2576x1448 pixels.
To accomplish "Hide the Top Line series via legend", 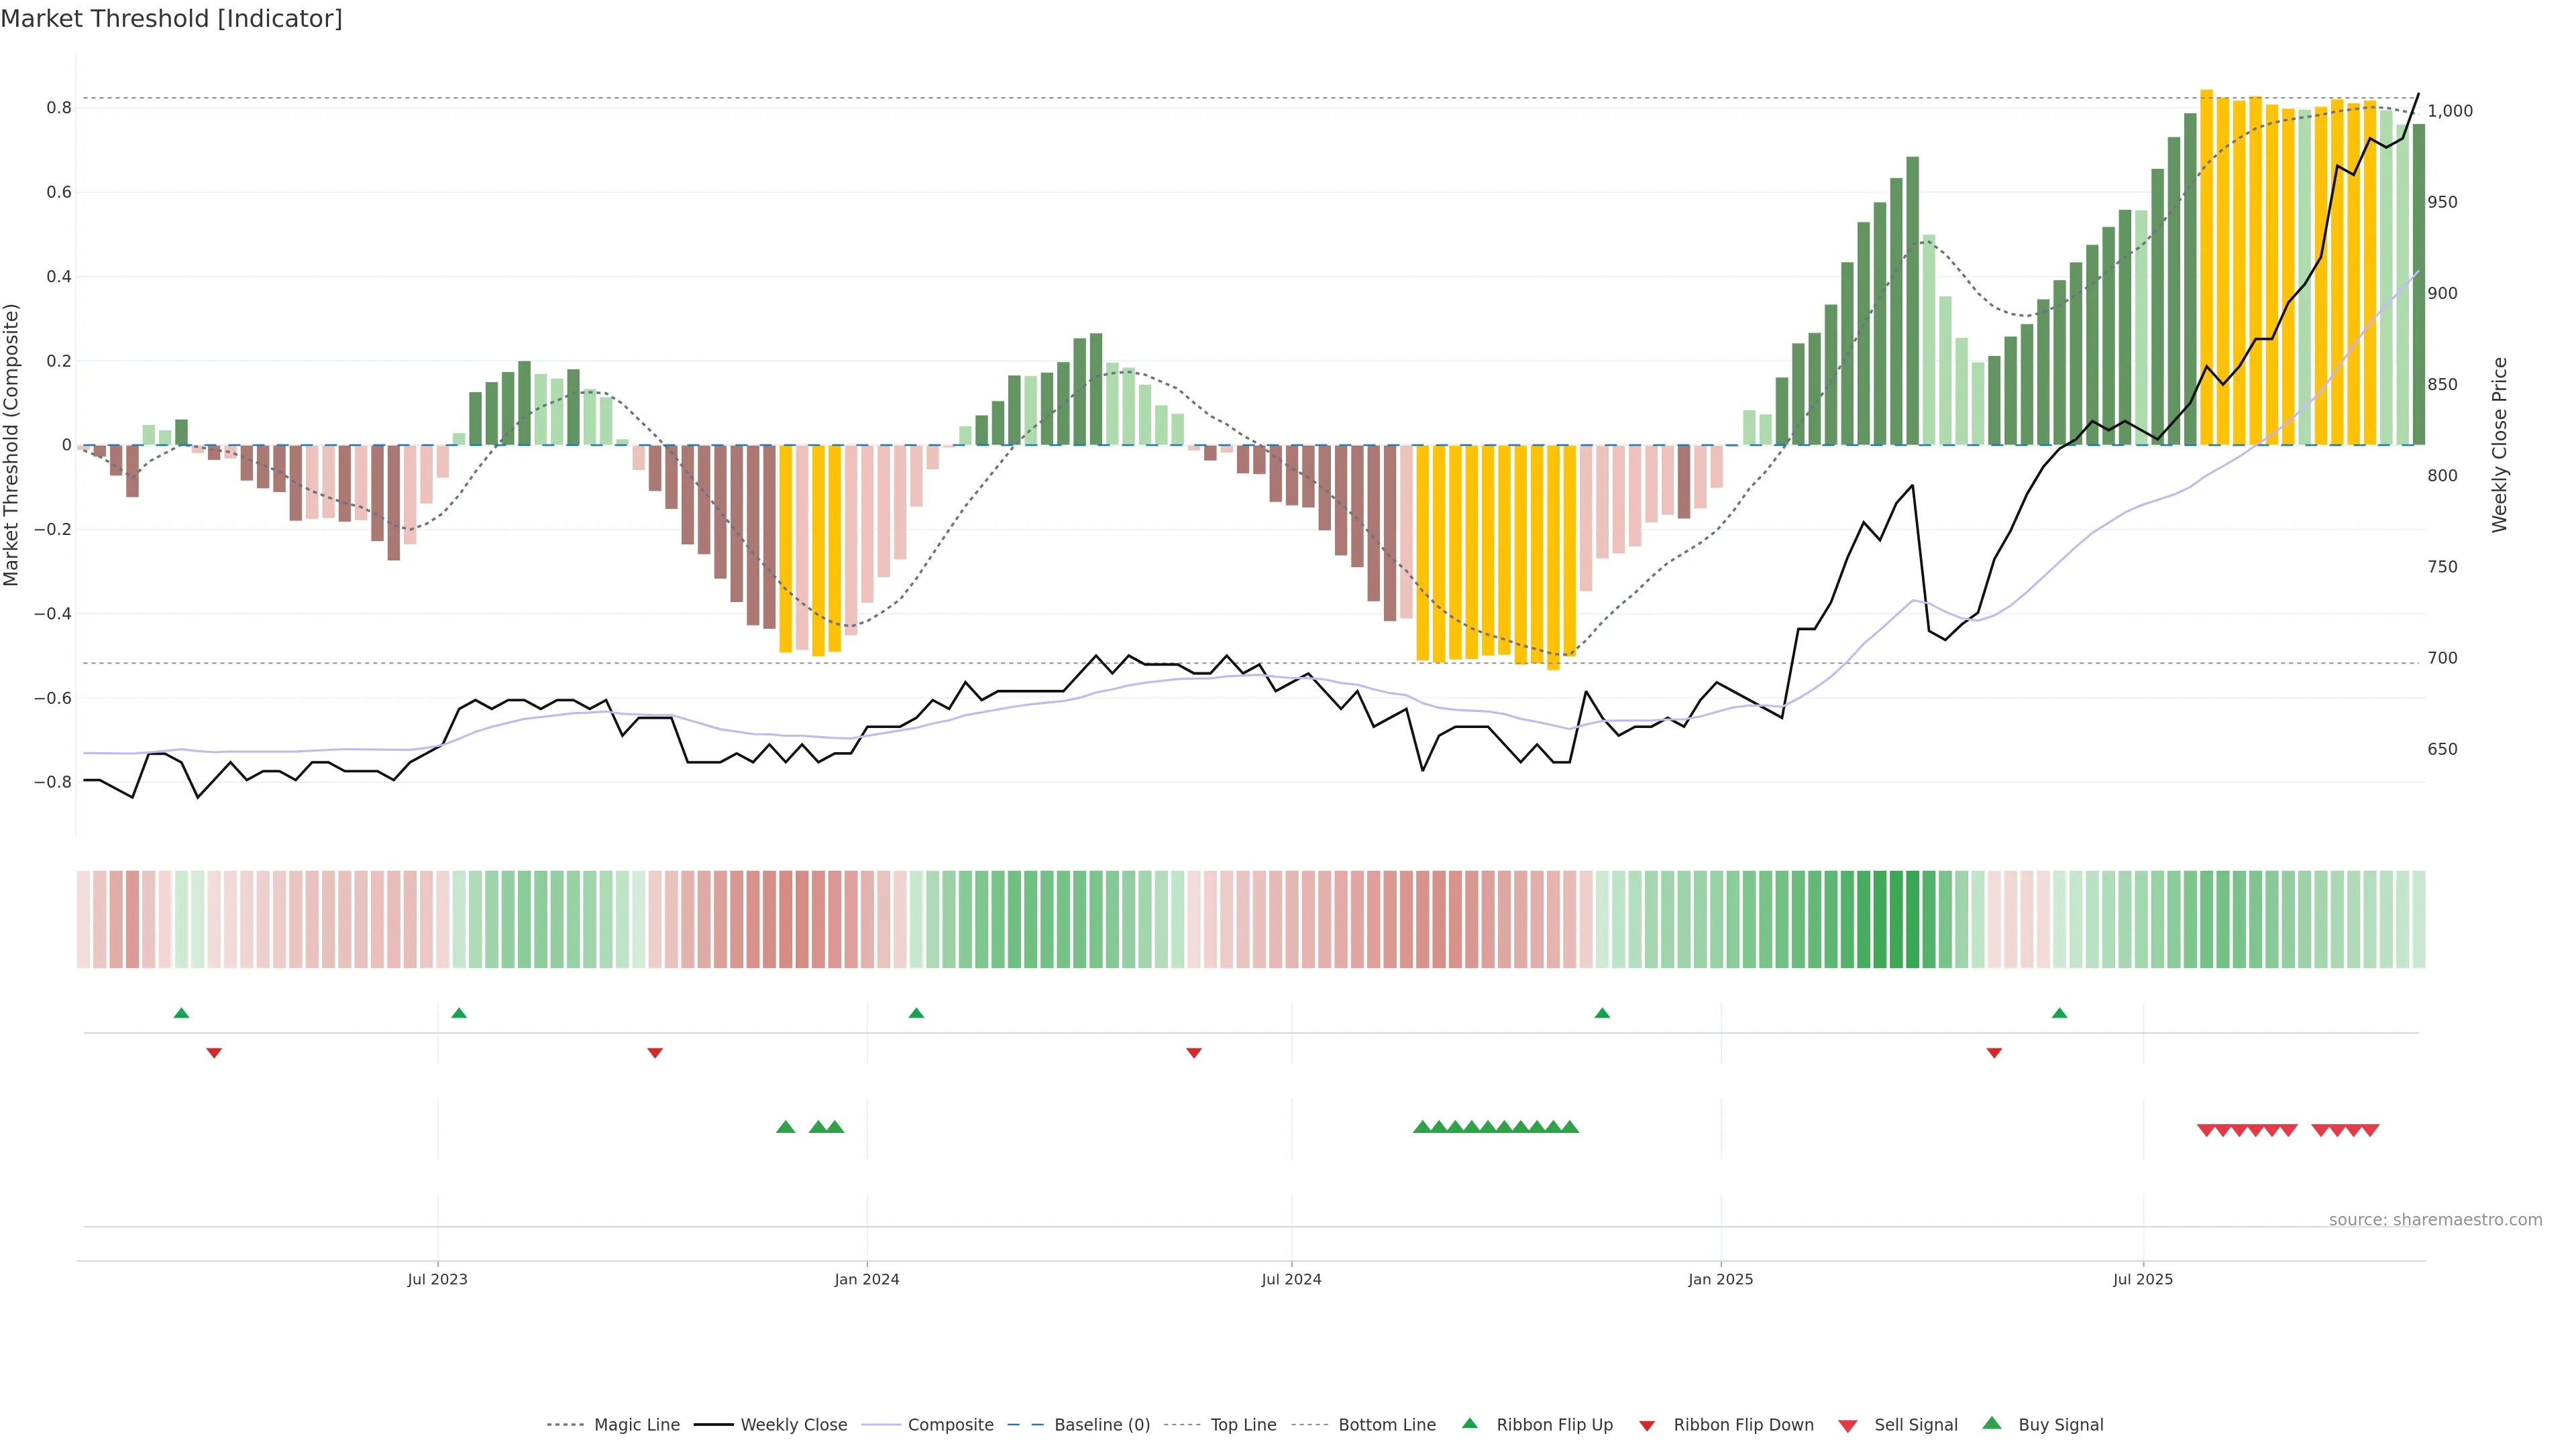I will coord(1243,1425).
